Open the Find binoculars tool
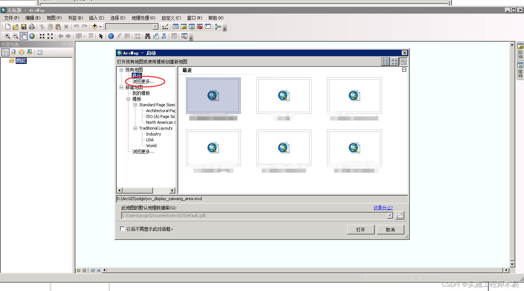The width and height of the screenshot is (524, 291). tap(148, 36)
